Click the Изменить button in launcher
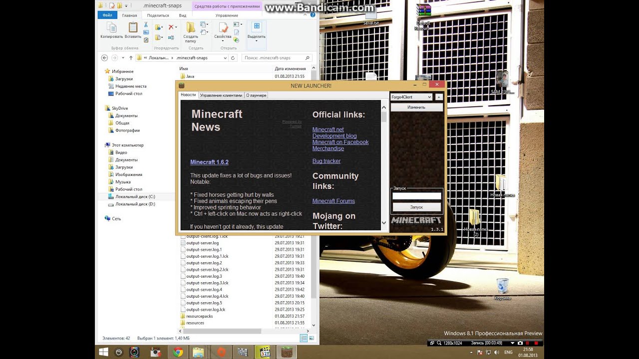 [x=416, y=107]
